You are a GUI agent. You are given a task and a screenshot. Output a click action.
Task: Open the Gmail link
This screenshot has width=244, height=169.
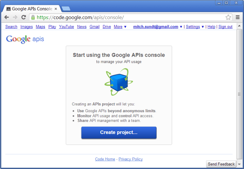tap(94, 27)
